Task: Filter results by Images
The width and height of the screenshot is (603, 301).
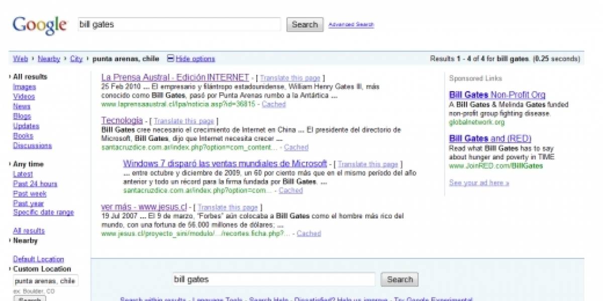Action: point(24,87)
